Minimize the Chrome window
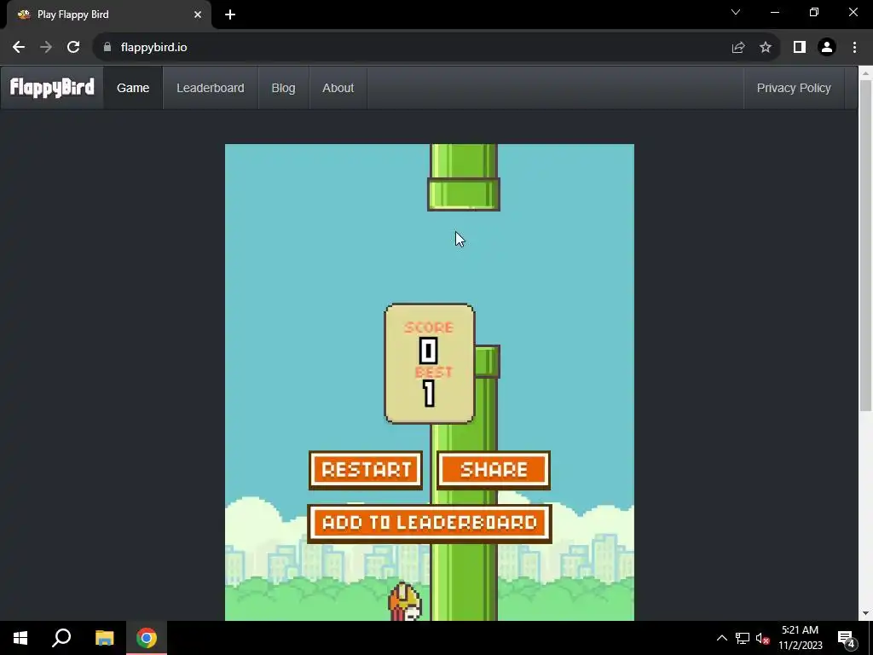 pos(775,12)
